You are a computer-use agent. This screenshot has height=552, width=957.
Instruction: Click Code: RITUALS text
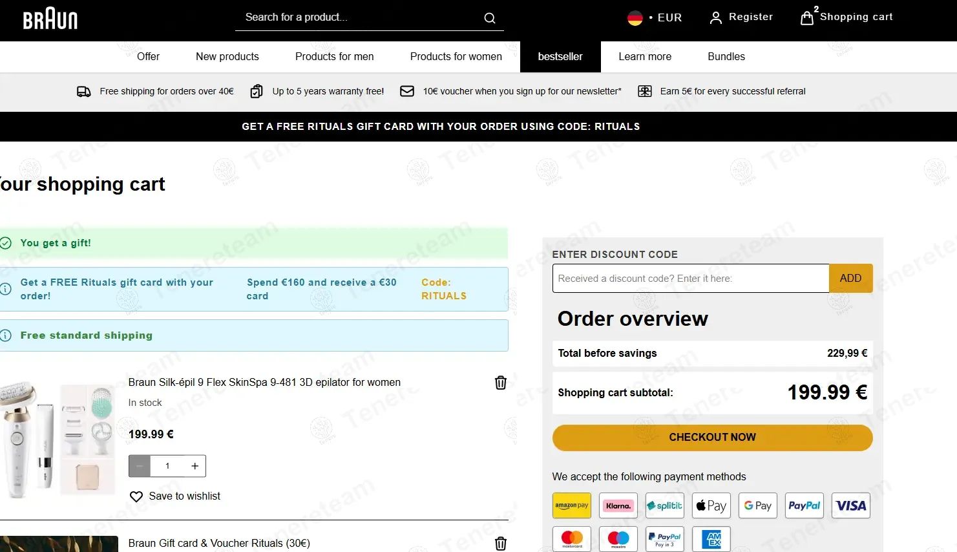tap(443, 289)
